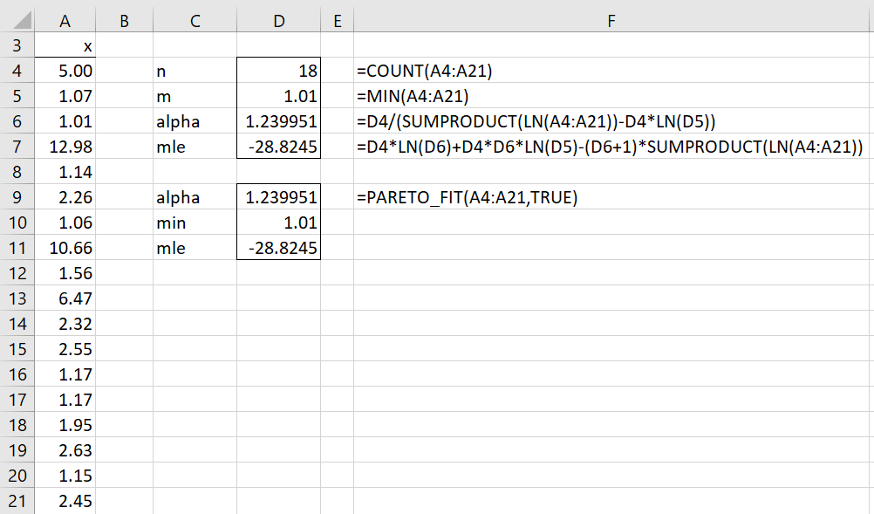Select row 21 header
The height and width of the screenshot is (514, 874).
tap(17, 501)
